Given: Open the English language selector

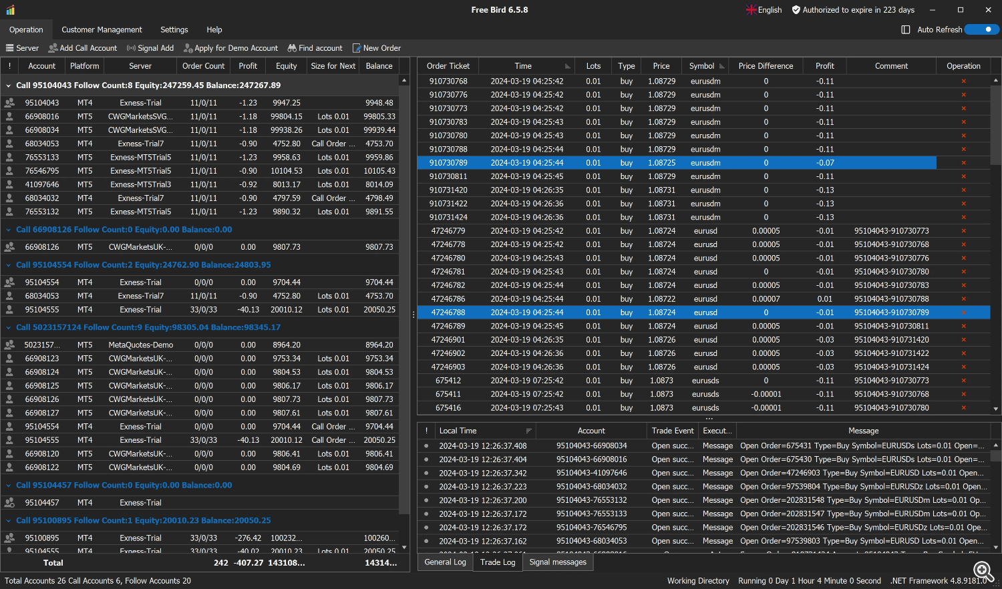Looking at the screenshot, I should point(764,10).
